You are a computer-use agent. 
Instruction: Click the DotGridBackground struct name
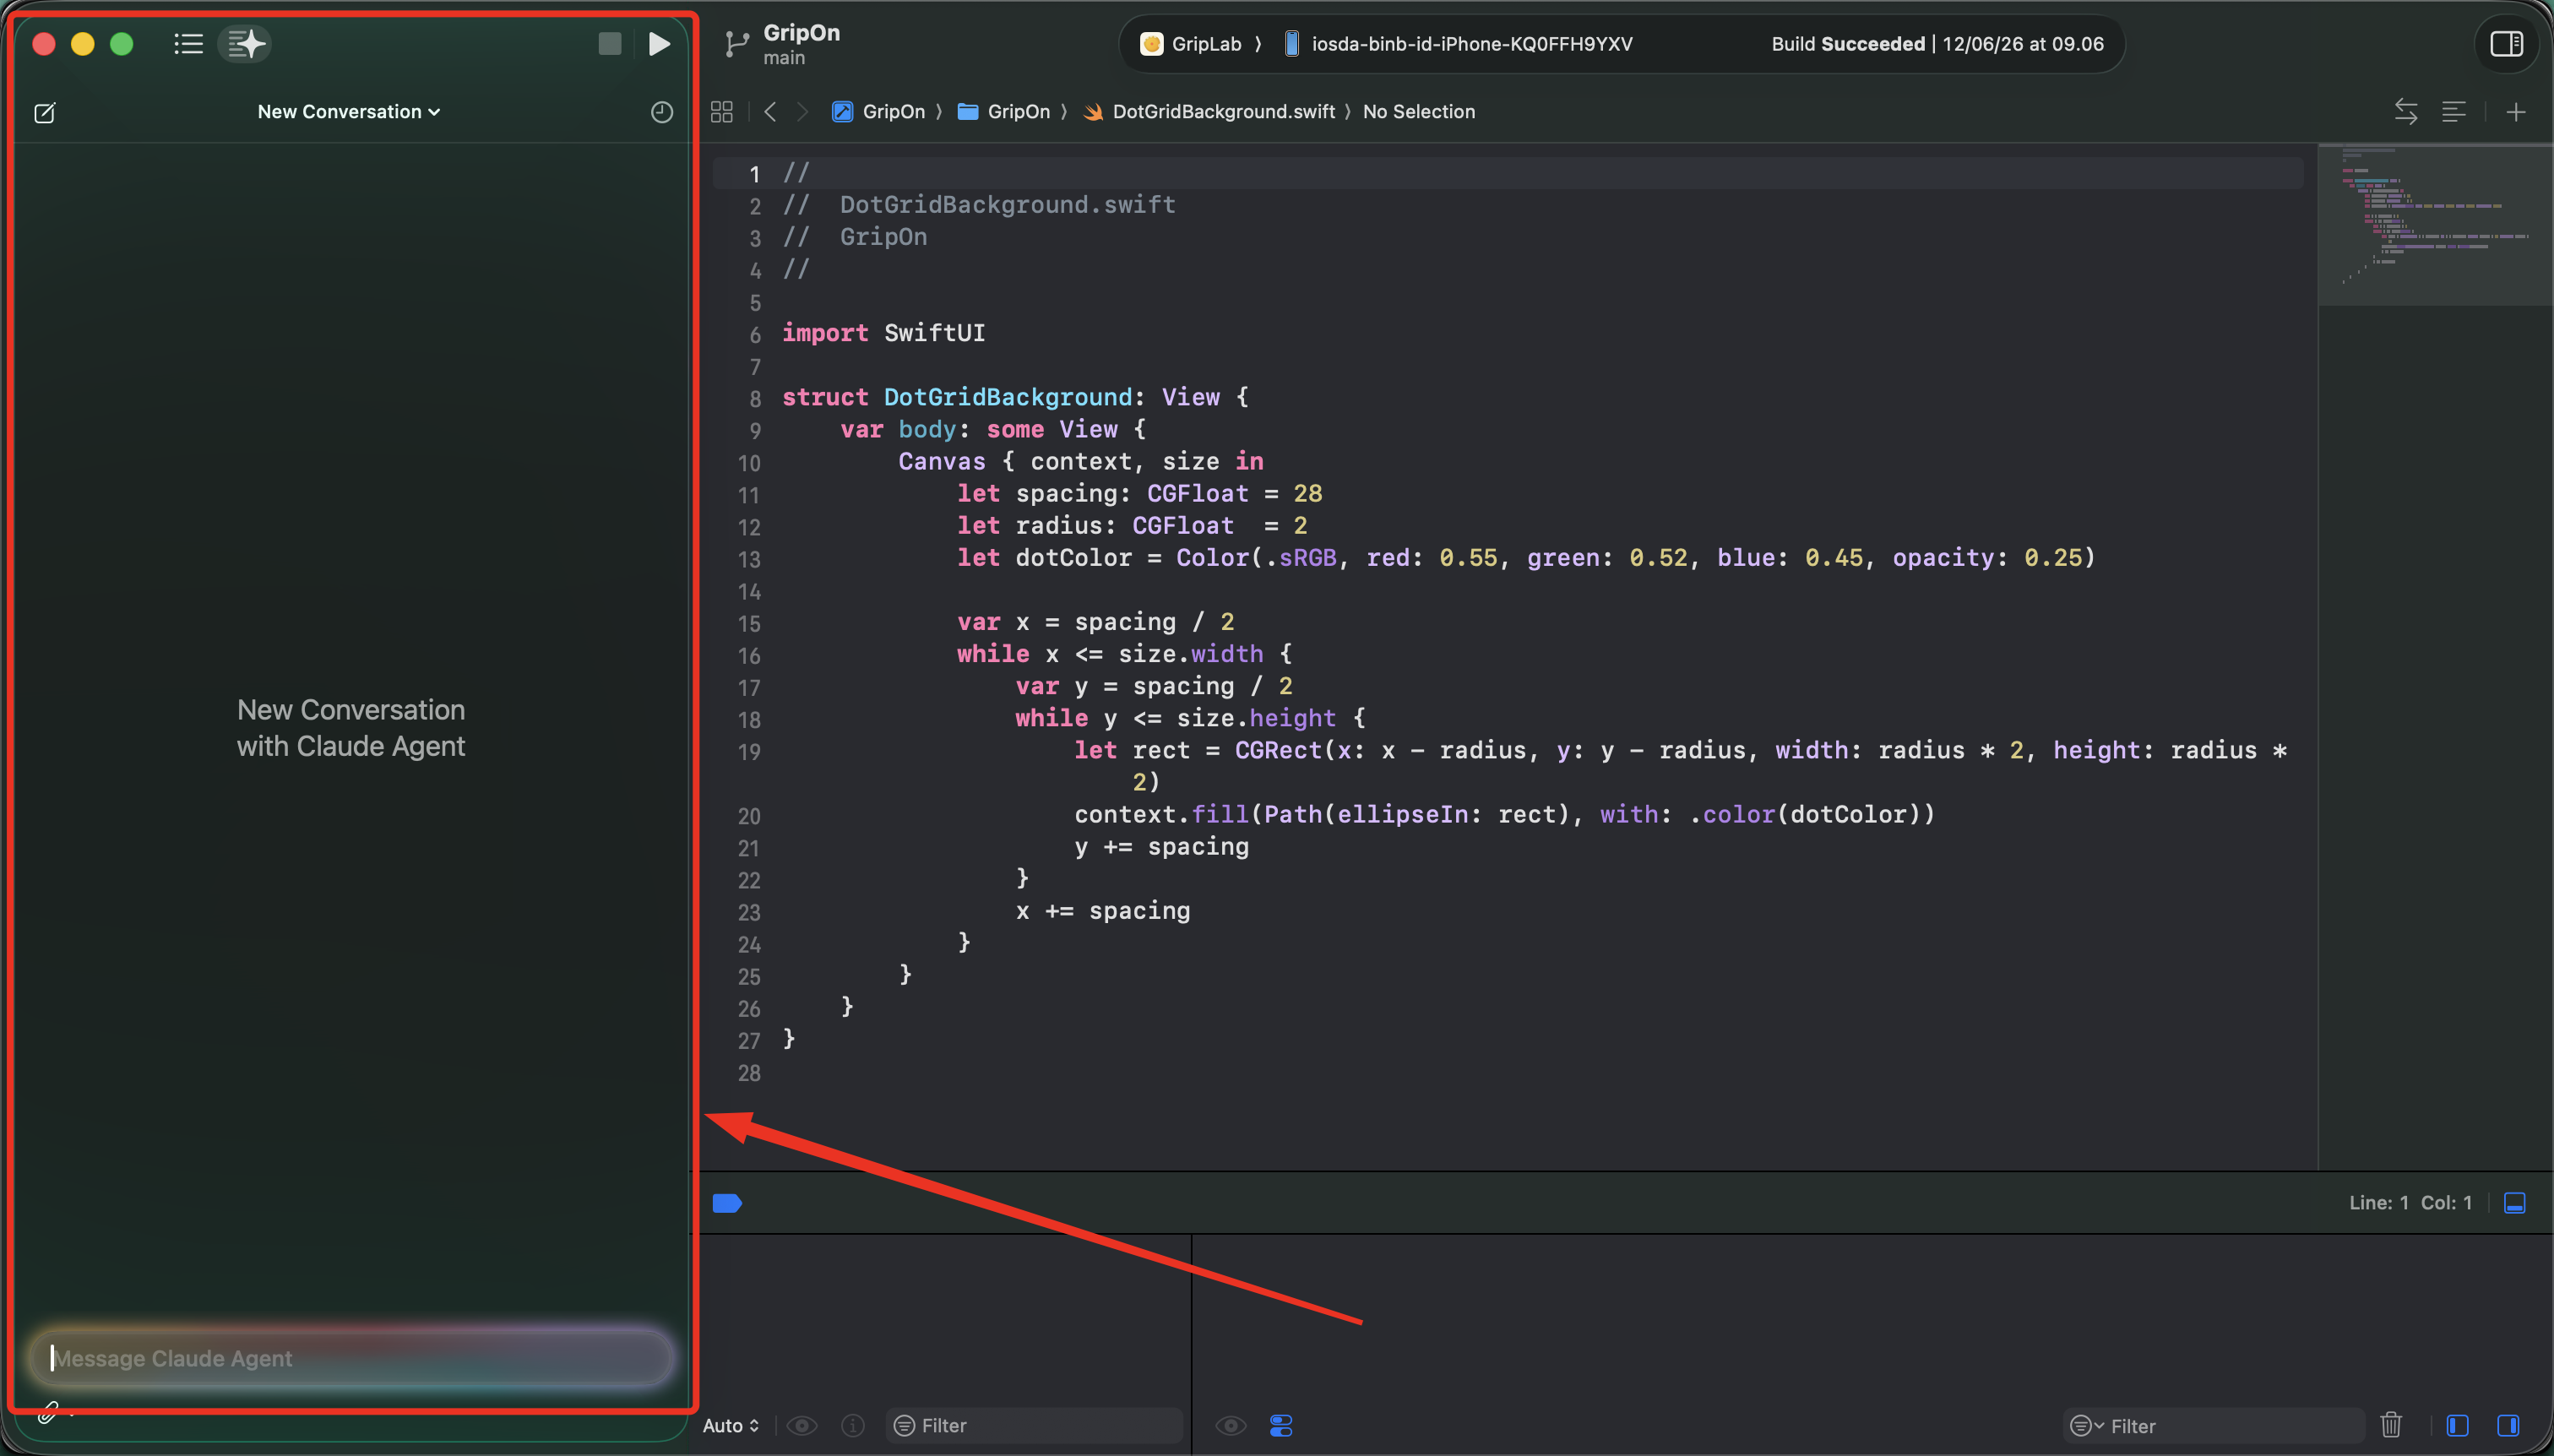[x=1007, y=397]
